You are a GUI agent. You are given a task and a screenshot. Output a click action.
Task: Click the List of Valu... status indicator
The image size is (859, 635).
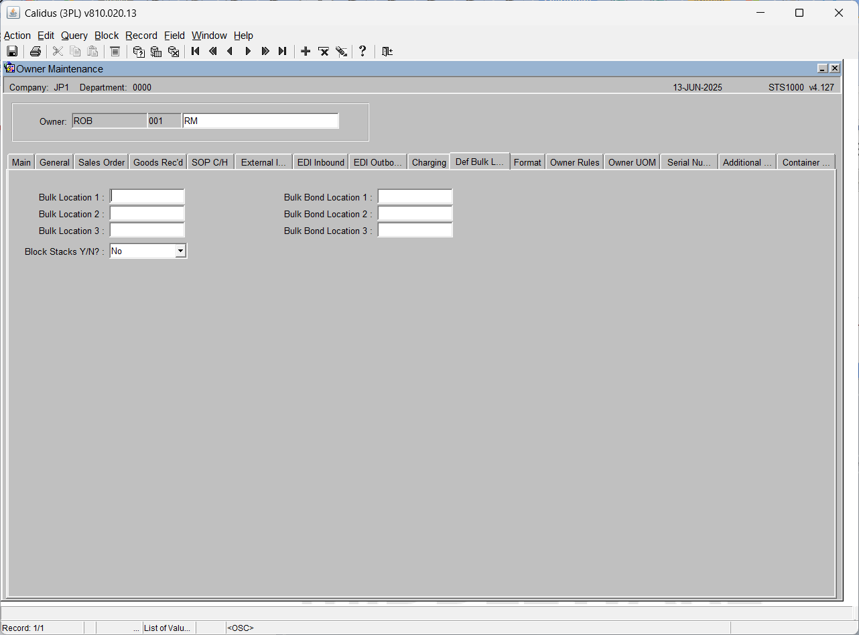coord(168,628)
